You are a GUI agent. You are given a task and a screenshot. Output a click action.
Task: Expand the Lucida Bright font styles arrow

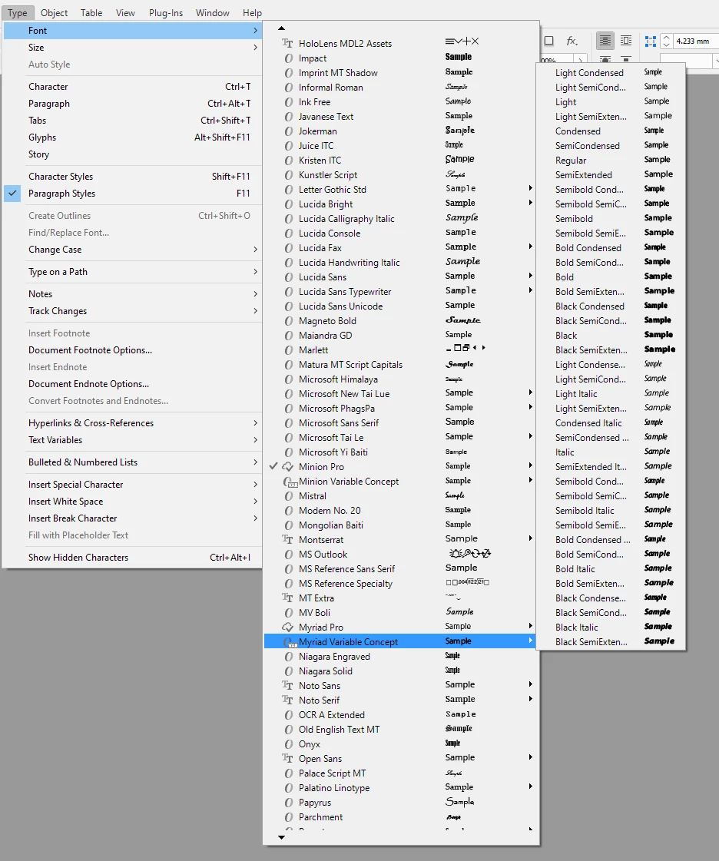[x=531, y=203]
